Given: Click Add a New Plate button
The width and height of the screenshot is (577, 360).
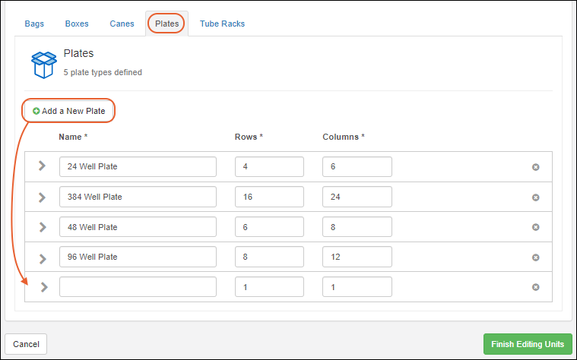Looking at the screenshot, I should 69,111.
